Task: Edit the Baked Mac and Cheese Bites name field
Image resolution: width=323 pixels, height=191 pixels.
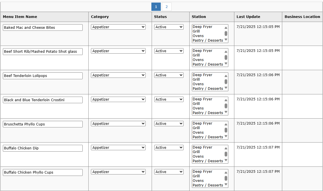Action: [x=43, y=28]
